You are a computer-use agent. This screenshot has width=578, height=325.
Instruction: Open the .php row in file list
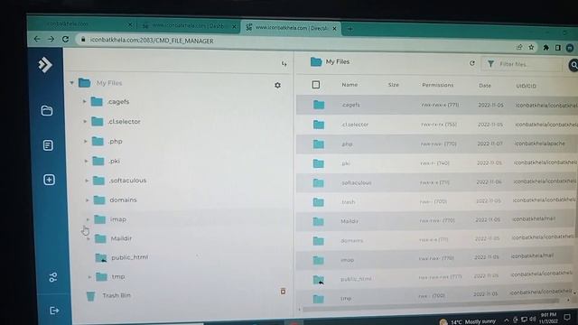[437, 144]
